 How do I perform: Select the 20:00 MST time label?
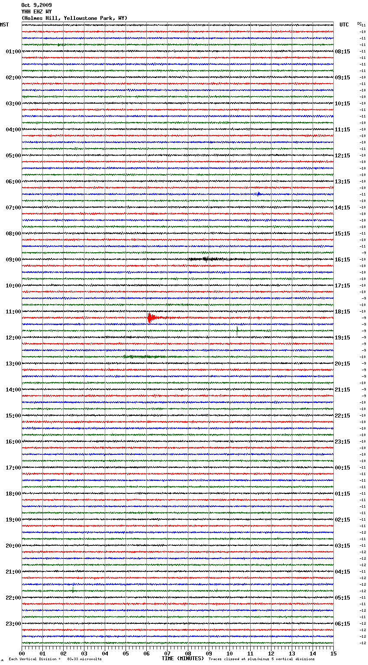tap(13, 546)
